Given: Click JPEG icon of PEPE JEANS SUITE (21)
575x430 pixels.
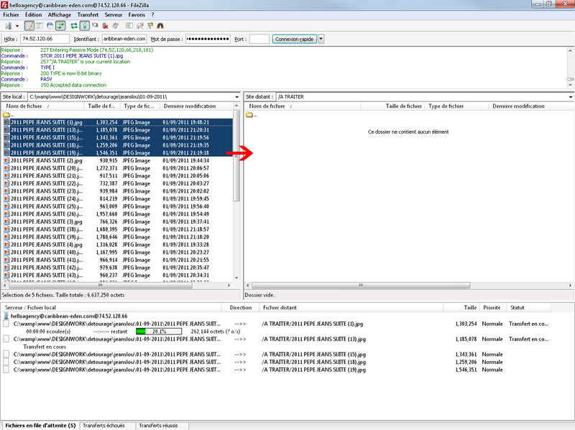Looking at the screenshot, I should [x=6, y=175].
